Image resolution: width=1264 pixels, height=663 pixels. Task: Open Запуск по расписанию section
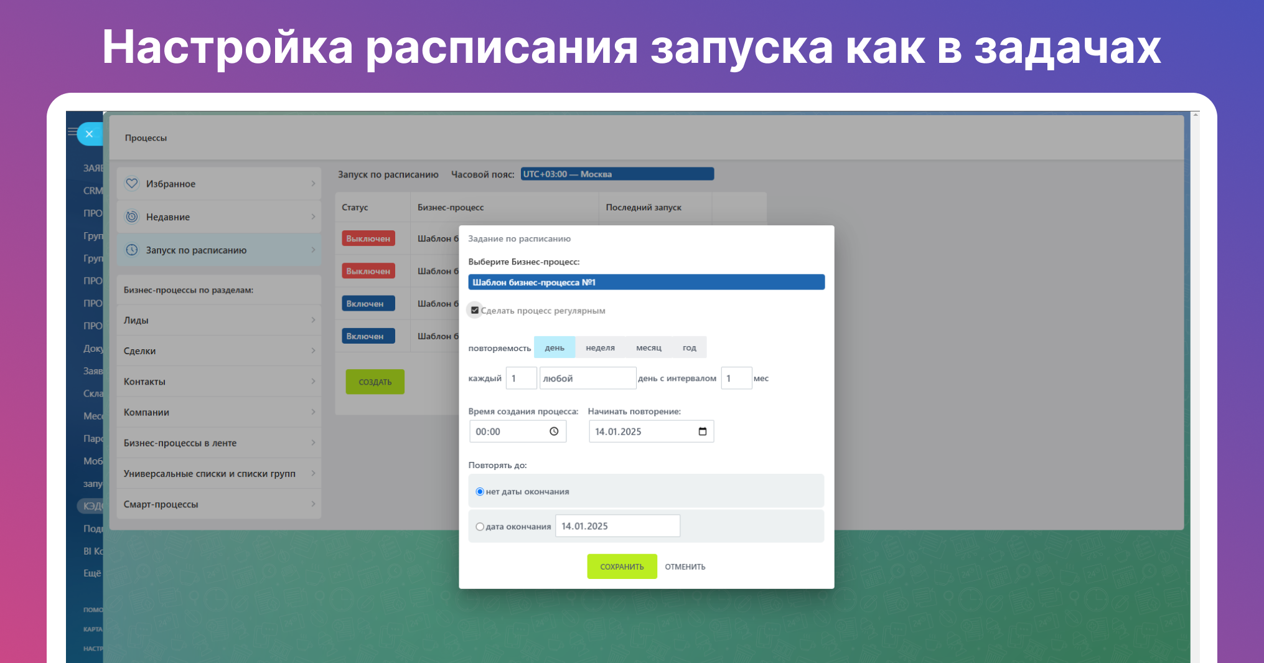coord(218,250)
